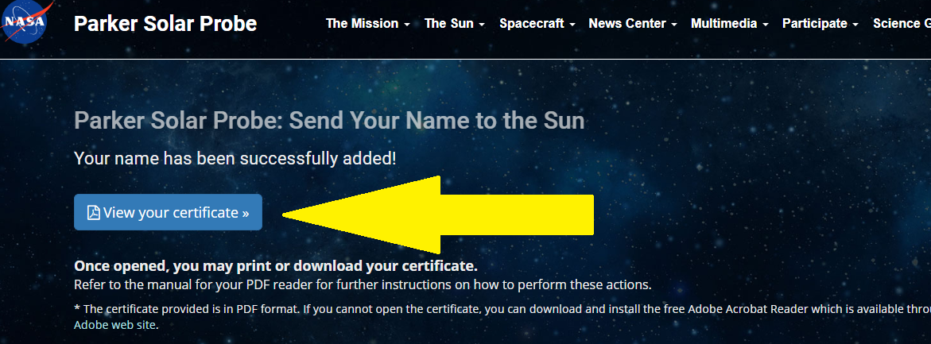Open The Sun menu
This screenshot has height=344, width=931.
click(x=448, y=24)
